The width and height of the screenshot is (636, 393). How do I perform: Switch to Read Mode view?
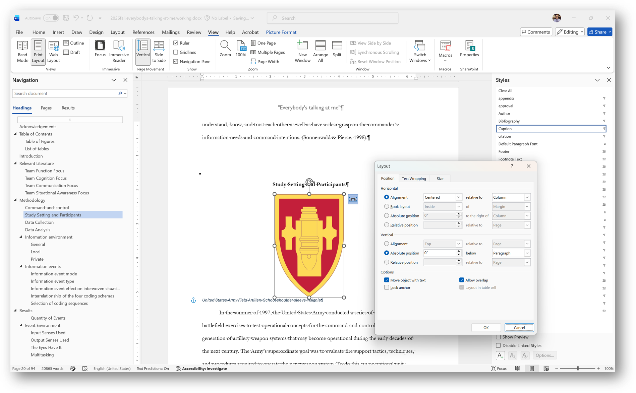(x=22, y=51)
